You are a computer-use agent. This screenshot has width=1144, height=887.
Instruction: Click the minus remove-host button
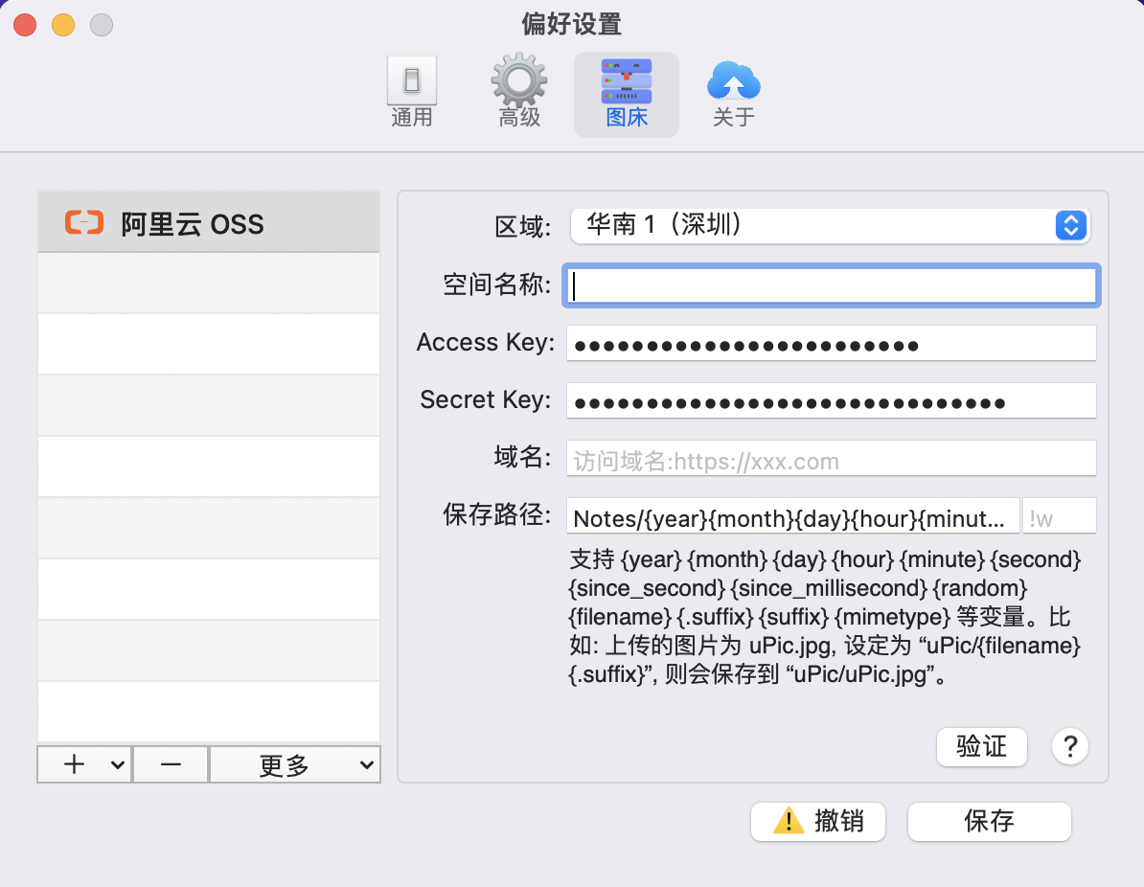(x=171, y=764)
